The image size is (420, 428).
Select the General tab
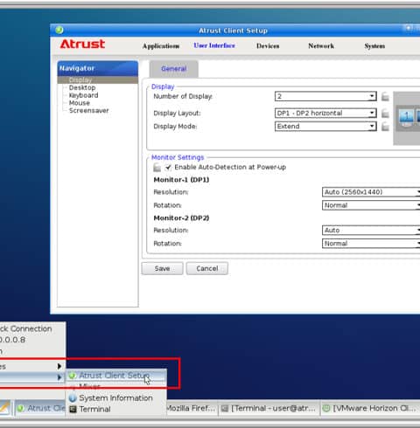click(x=174, y=69)
